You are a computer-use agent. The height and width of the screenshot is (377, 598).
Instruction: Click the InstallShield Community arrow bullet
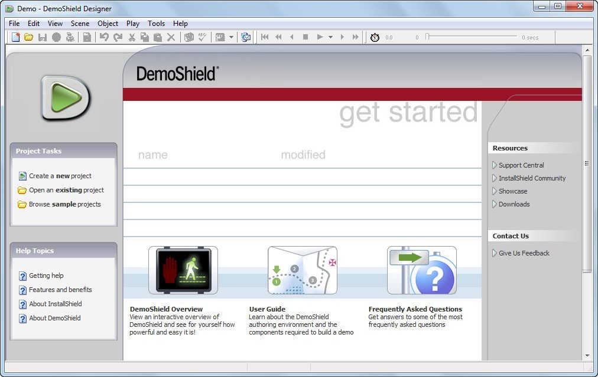(x=494, y=178)
